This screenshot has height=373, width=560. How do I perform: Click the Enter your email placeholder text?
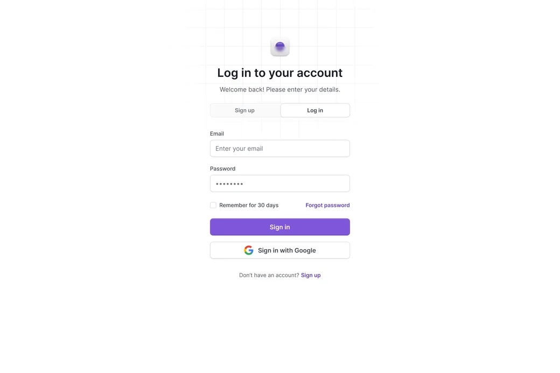[x=239, y=148]
